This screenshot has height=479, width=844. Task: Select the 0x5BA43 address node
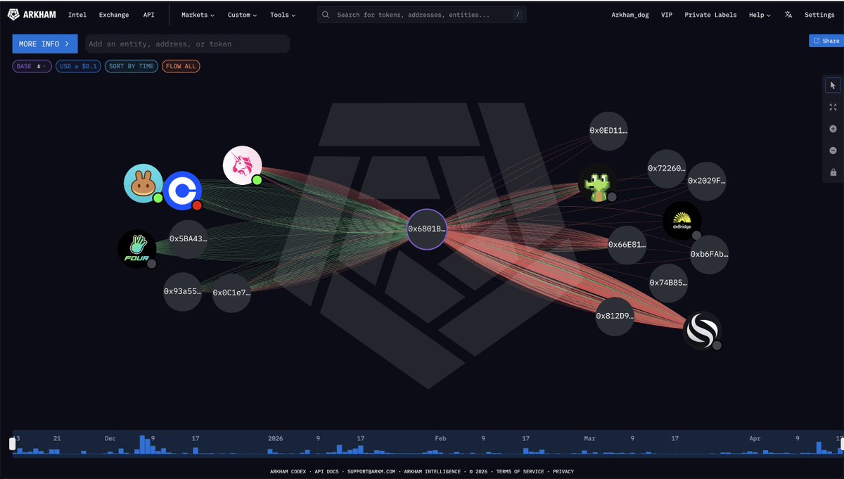click(188, 239)
